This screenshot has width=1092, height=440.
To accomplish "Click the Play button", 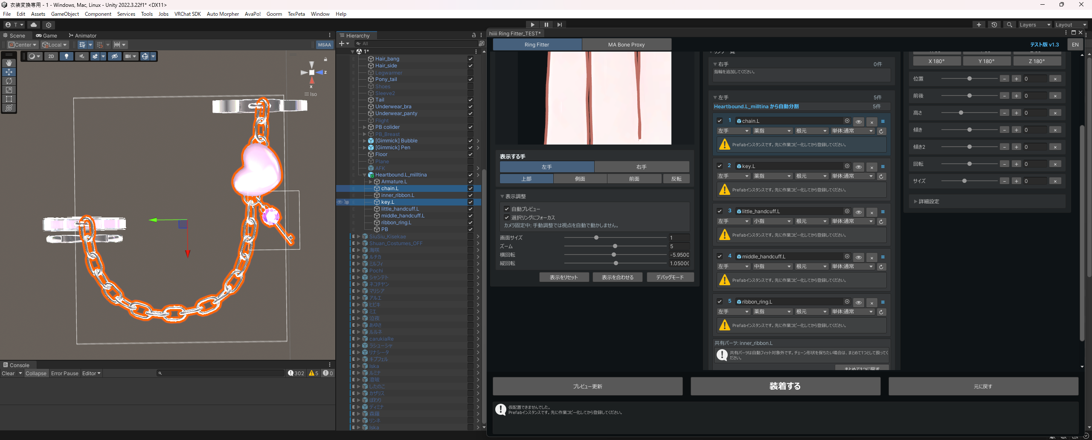I will pos(532,25).
